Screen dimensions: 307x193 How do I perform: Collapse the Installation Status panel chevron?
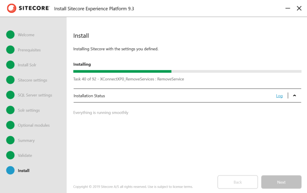pyautogui.click(x=294, y=96)
